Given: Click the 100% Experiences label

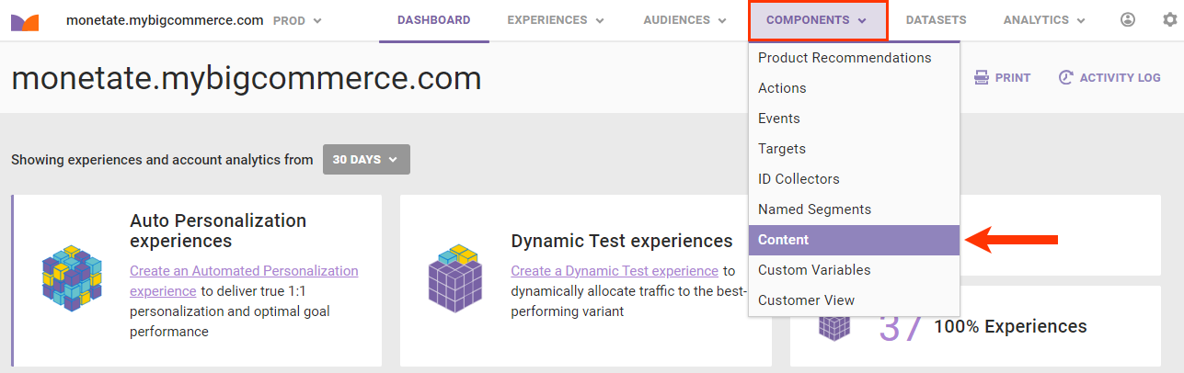Looking at the screenshot, I should point(1010,326).
